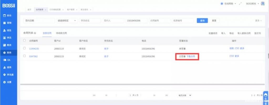
Task: Toggle the select-all checkbox in table header
Action: (x=24, y=41)
